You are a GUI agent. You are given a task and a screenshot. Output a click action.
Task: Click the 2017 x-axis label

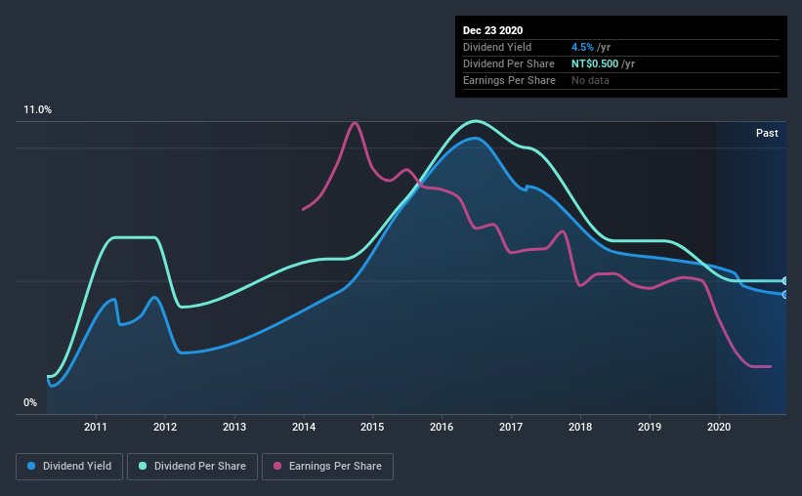[x=511, y=427]
